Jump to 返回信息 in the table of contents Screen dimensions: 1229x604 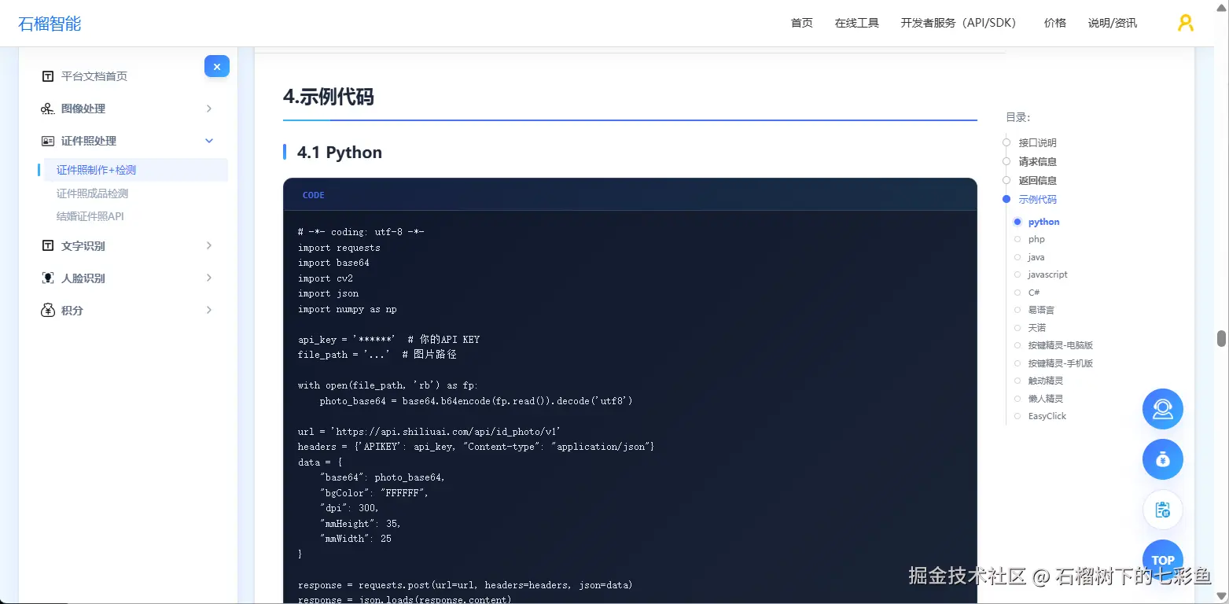pos(1038,181)
